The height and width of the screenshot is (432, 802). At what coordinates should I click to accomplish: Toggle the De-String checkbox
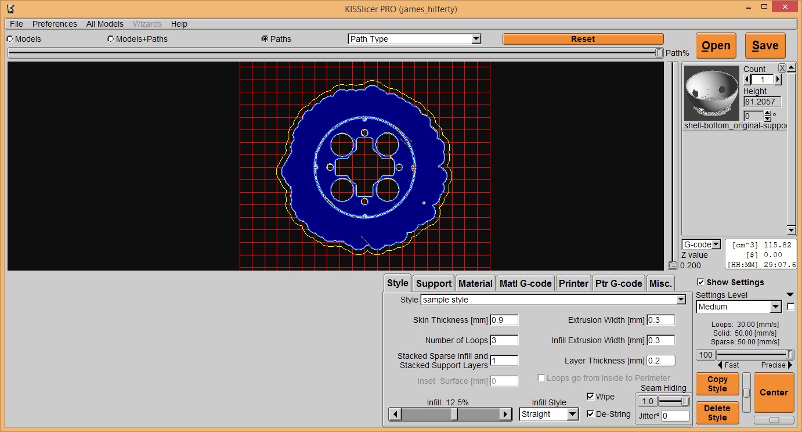point(591,414)
